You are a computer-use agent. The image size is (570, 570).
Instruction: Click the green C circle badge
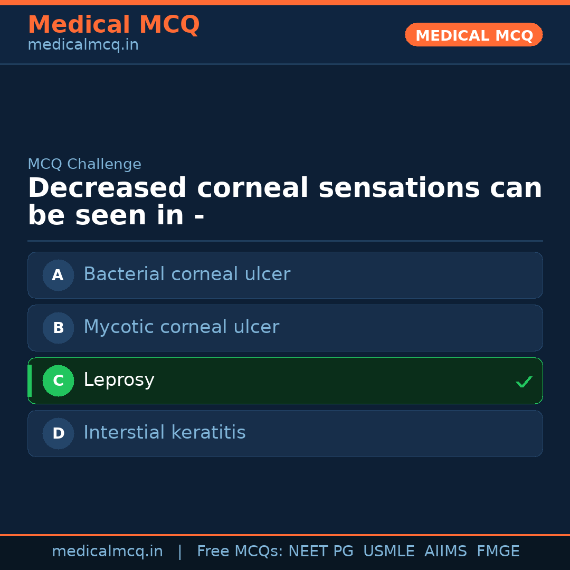pos(58,381)
